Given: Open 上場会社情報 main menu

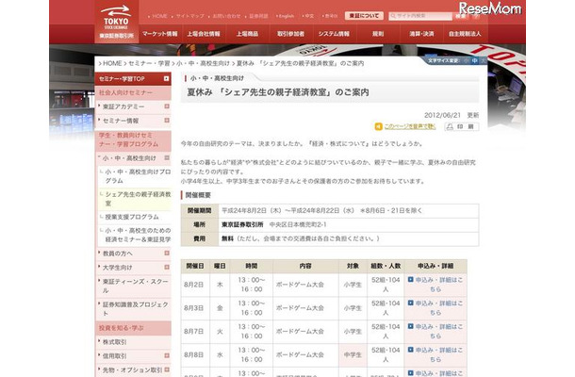Looking at the screenshot, I should (204, 34).
